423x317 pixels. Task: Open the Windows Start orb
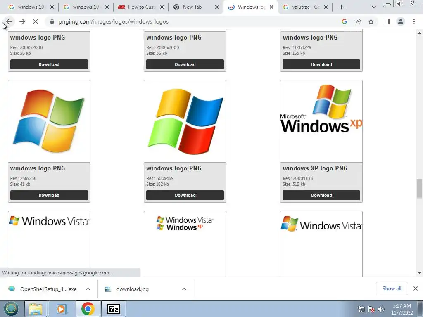[x=11, y=309]
